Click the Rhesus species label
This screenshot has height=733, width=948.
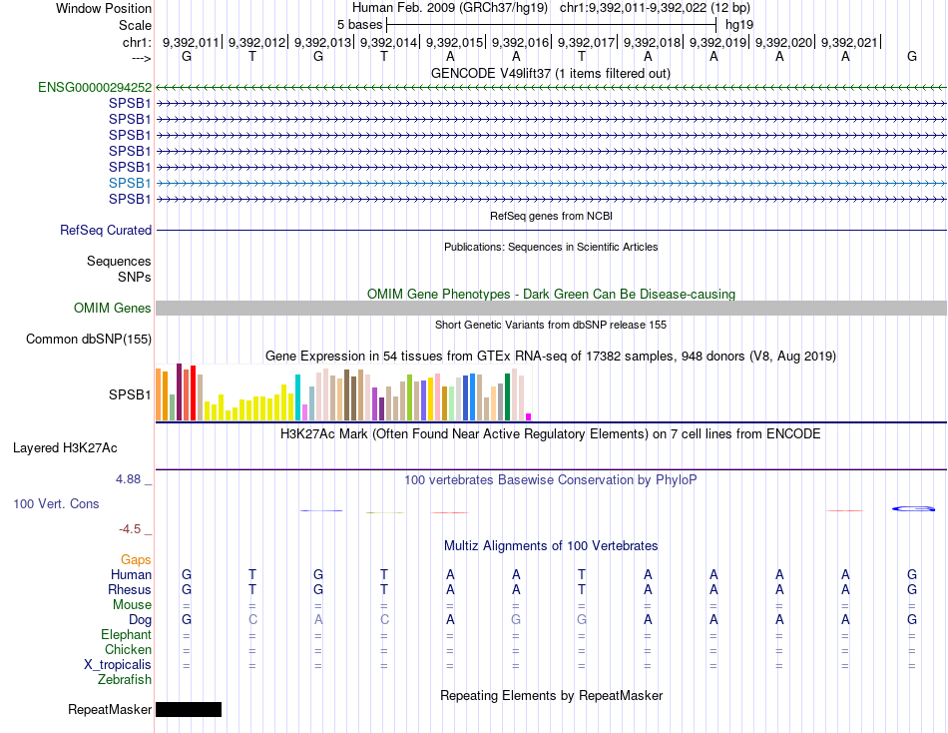130,589
